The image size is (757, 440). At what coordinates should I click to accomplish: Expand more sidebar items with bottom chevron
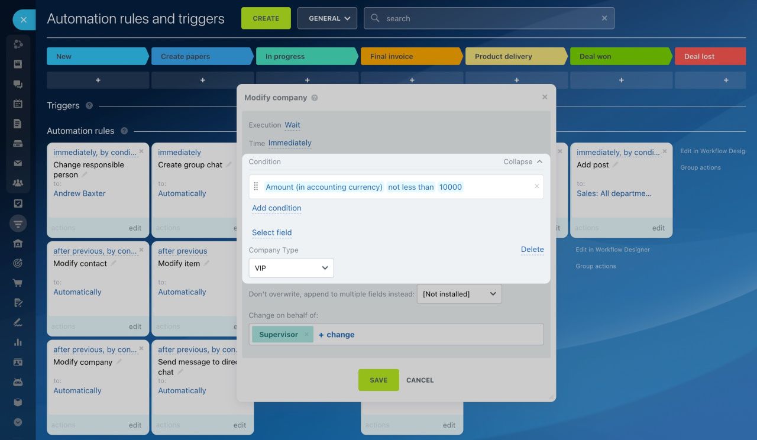click(x=18, y=422)
